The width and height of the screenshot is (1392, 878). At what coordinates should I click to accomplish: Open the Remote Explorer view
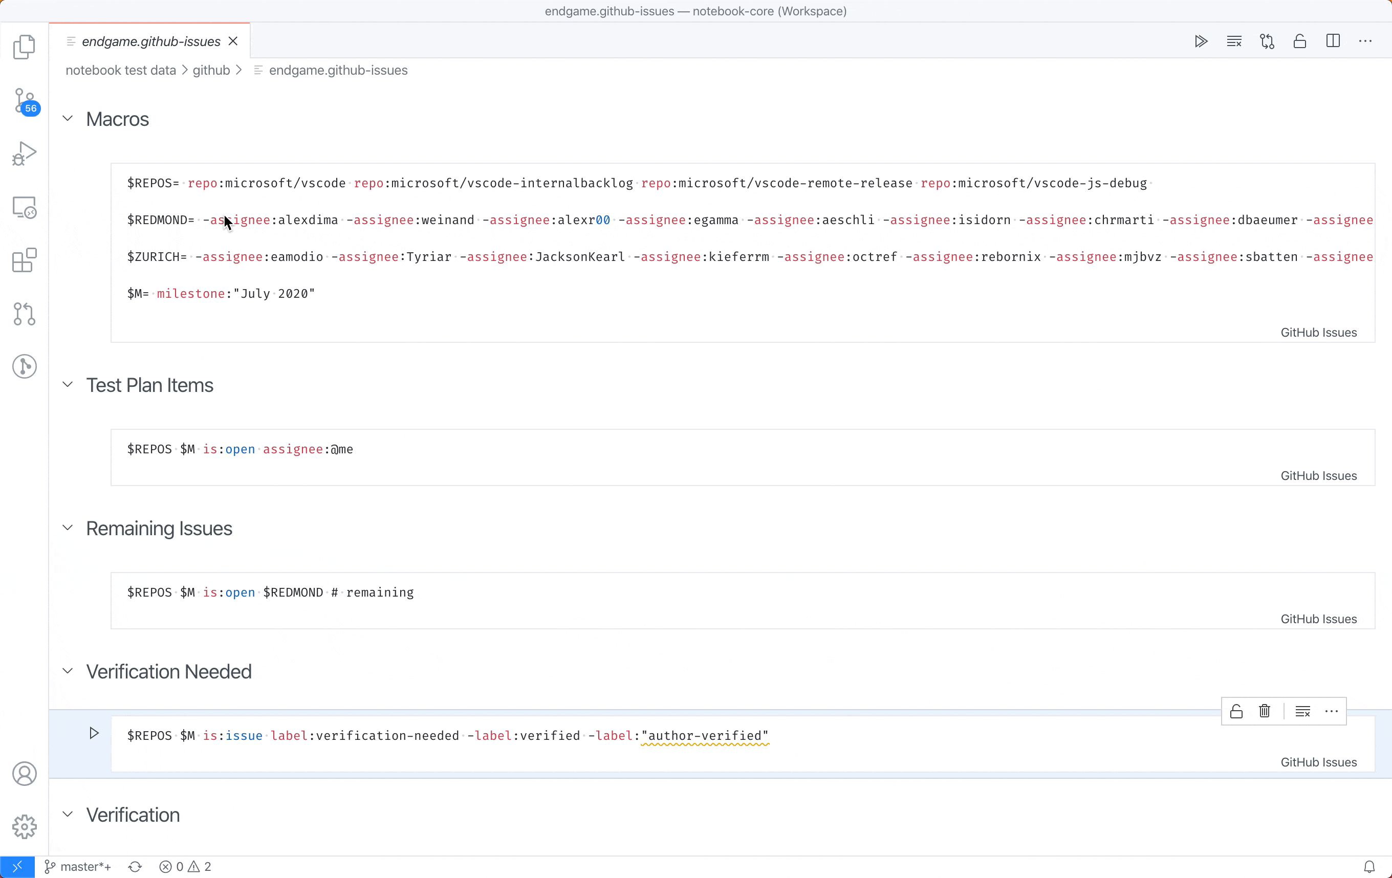coord(24,207)
